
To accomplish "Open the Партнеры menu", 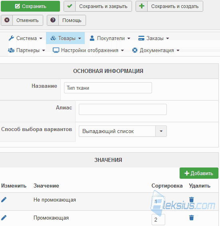I will pos(28,50).
